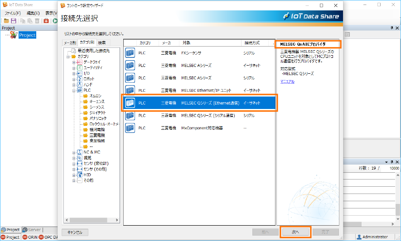Screen dimensions: 401x241
Task: Click the キャンセル button
Action: click(x=75, y=232)
